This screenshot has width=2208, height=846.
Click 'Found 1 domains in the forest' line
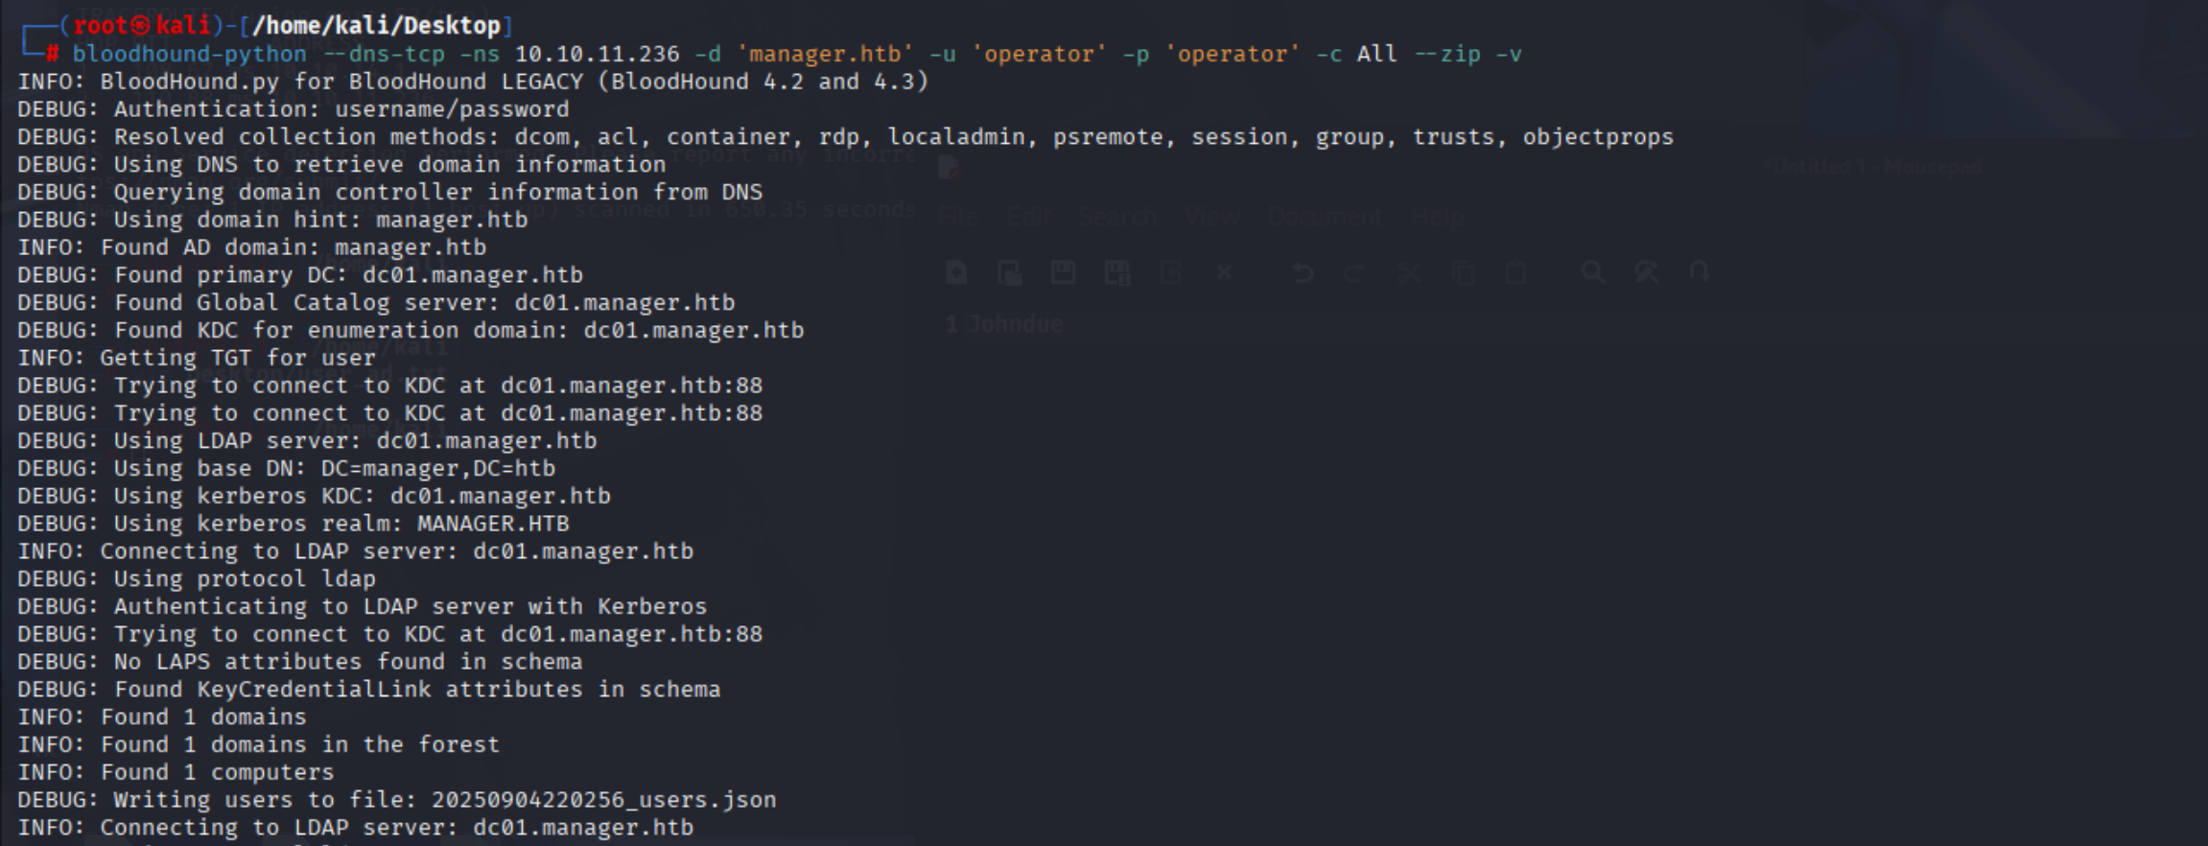click(258, 745)
